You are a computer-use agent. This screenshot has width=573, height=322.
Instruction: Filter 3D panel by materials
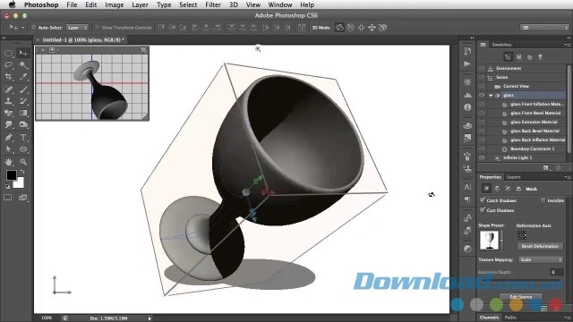point(529,57)
